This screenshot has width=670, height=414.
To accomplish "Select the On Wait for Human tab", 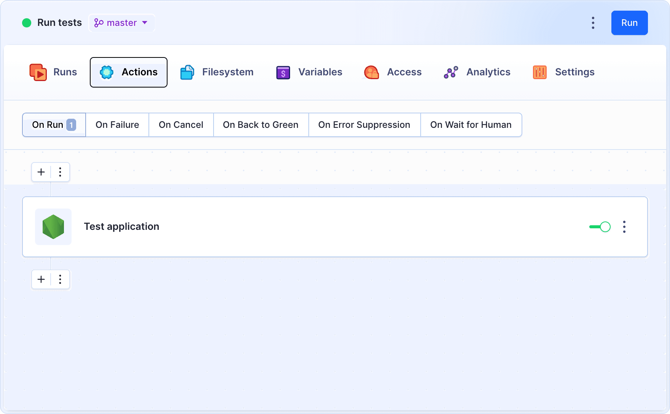I will point(471,124).
